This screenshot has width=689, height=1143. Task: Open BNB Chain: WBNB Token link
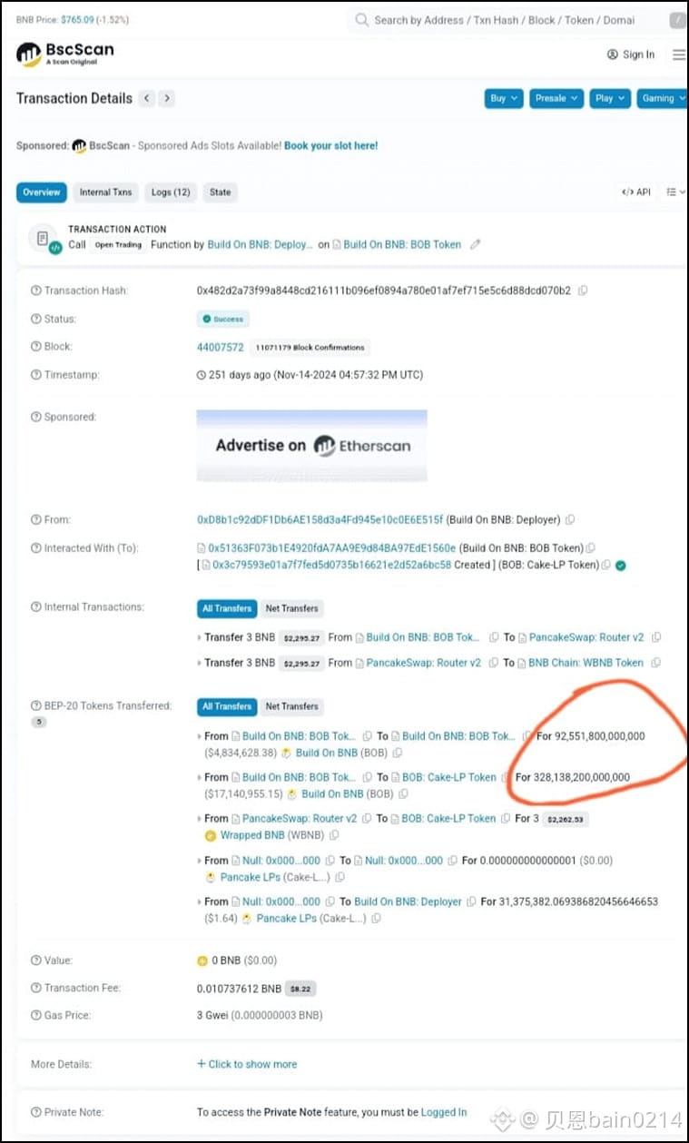coord(586,663)
